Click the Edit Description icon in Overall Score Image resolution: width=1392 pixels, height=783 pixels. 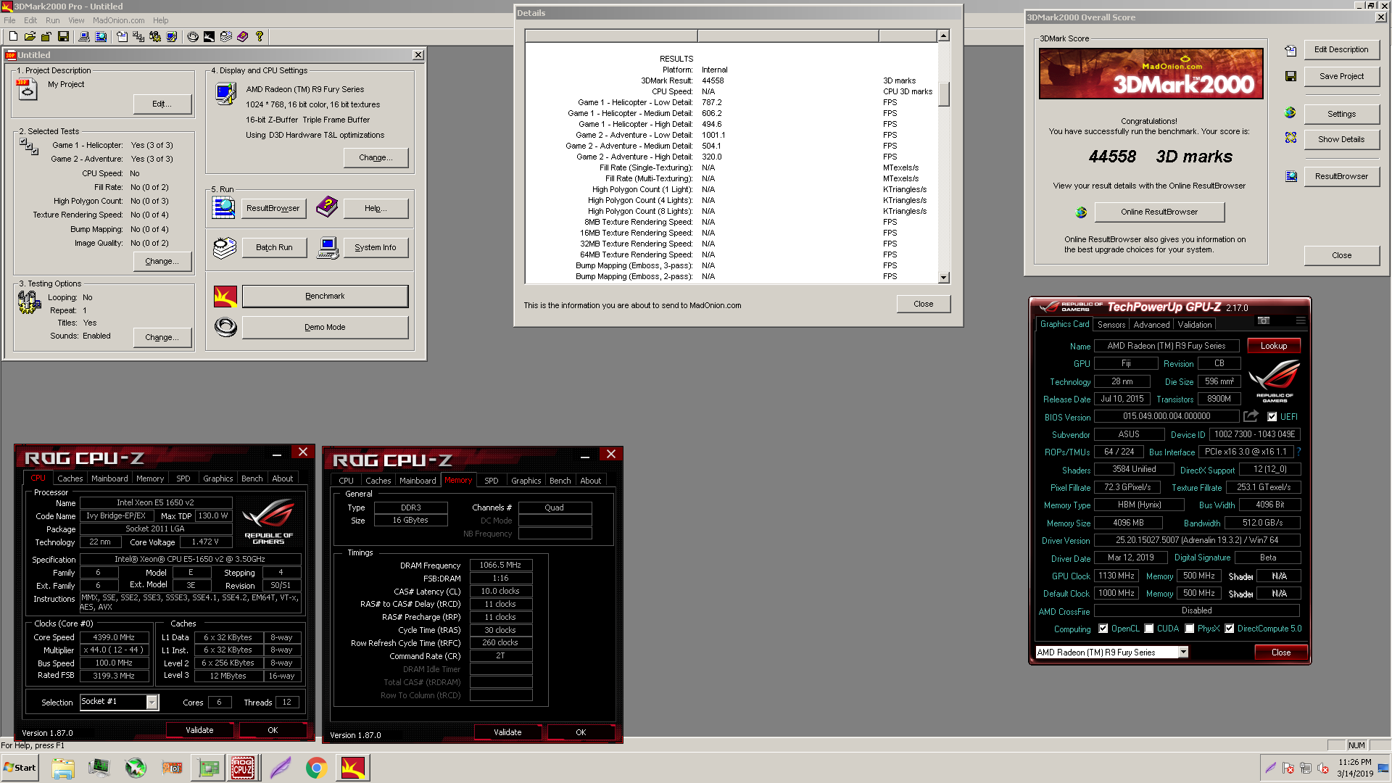click(x=1290, y=50)
